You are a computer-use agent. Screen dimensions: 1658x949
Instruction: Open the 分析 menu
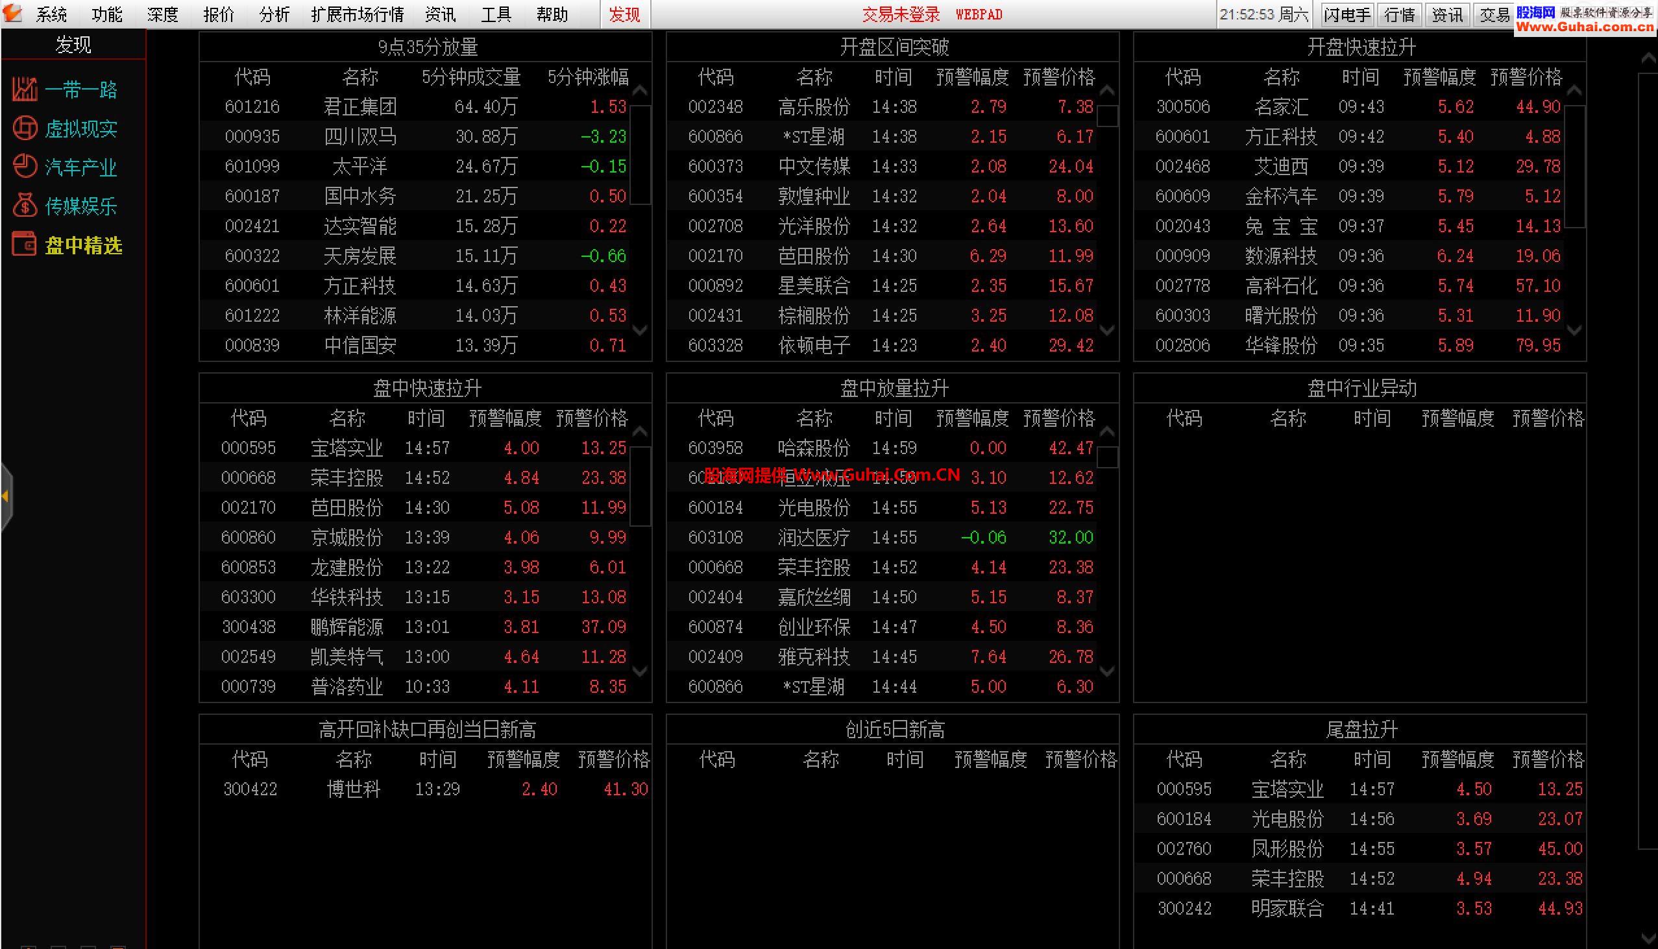[x=274, y=14]
